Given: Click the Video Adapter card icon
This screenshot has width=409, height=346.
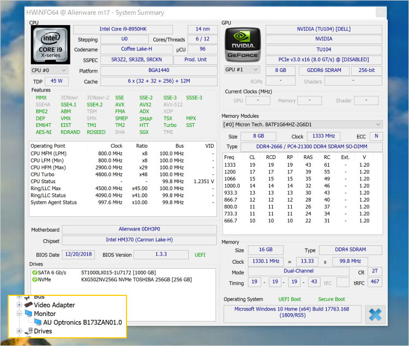Looking at the screenshot, I should (28, 304).
